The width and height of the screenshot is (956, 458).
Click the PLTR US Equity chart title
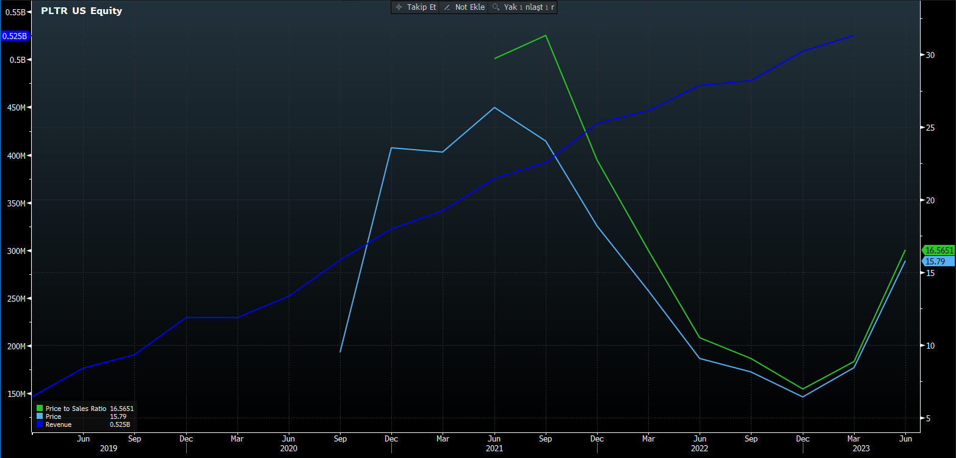81,11
